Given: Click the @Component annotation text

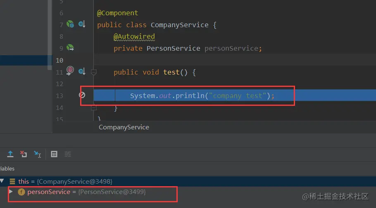Looking at the screenshot, I should pos(117,13).
